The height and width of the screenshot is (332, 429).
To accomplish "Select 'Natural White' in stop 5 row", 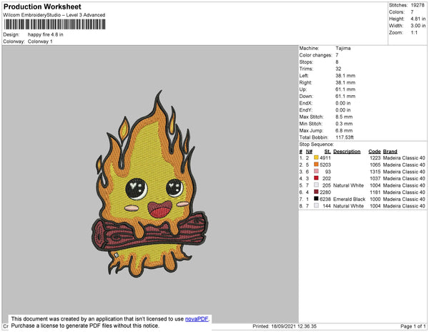I will [x=349, y=185].
